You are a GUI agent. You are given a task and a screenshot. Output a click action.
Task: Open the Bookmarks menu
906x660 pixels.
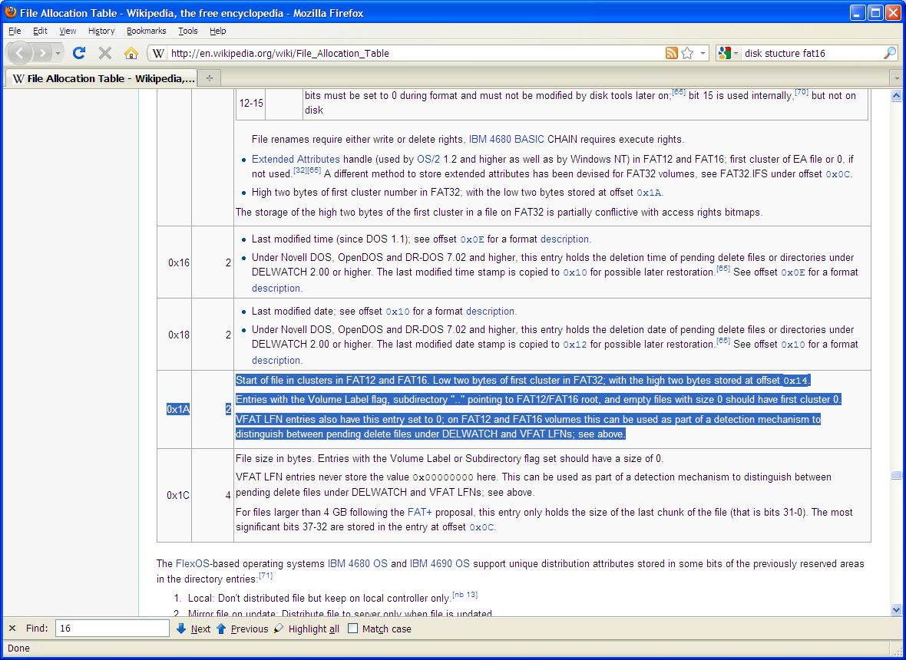(x=146, y=31)
